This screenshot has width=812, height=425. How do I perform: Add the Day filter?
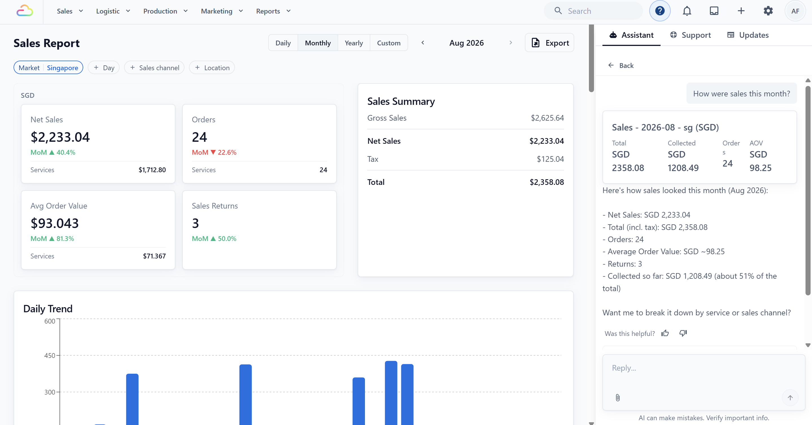coord(104,68)
